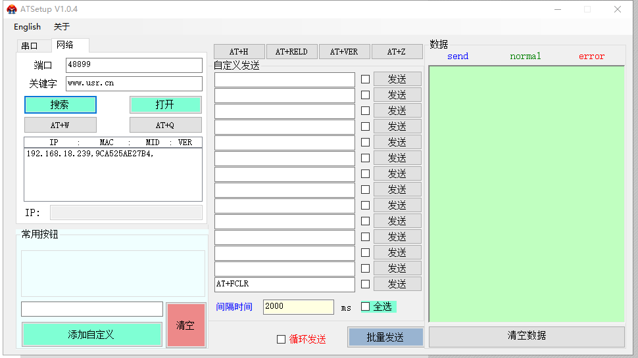
Task: Enable the 循环发送 checkbox
Action: click(281, 340)
